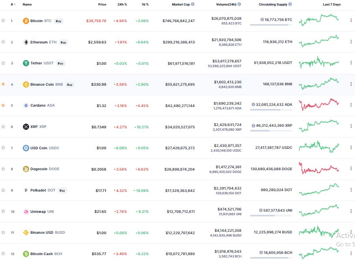Viewport: 355px width, 261px height.
Task: Toggle the XRP watchlist star
Action: [3, 126]
